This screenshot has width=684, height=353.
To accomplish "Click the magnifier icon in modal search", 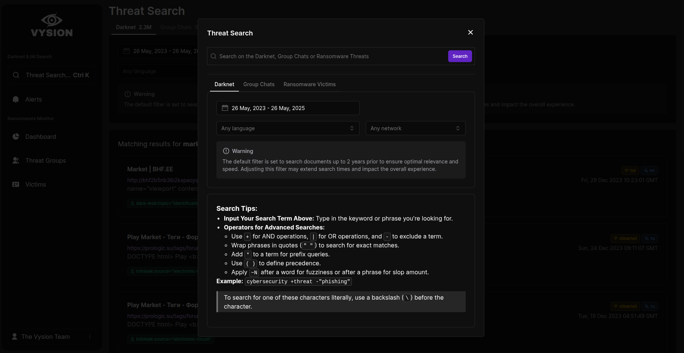I will 213,56.
